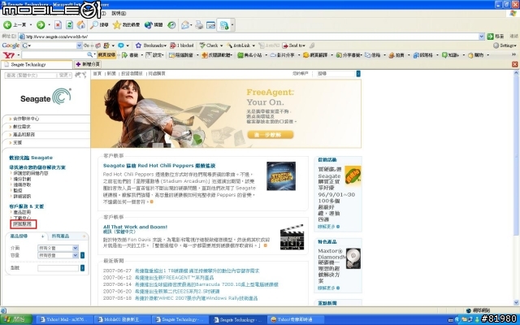Click the red Yahoo Y! logo icon
This screenshot has width=520, height=325.
[x=9, y=55]
